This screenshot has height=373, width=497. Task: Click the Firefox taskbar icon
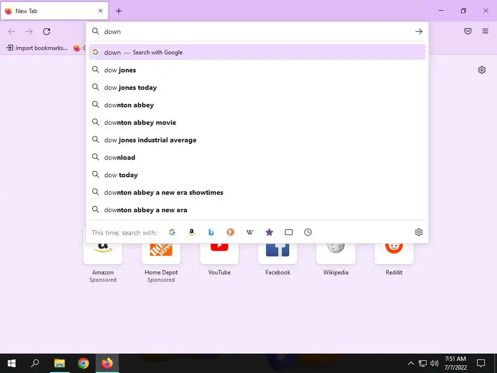click(x=107, y=363)
